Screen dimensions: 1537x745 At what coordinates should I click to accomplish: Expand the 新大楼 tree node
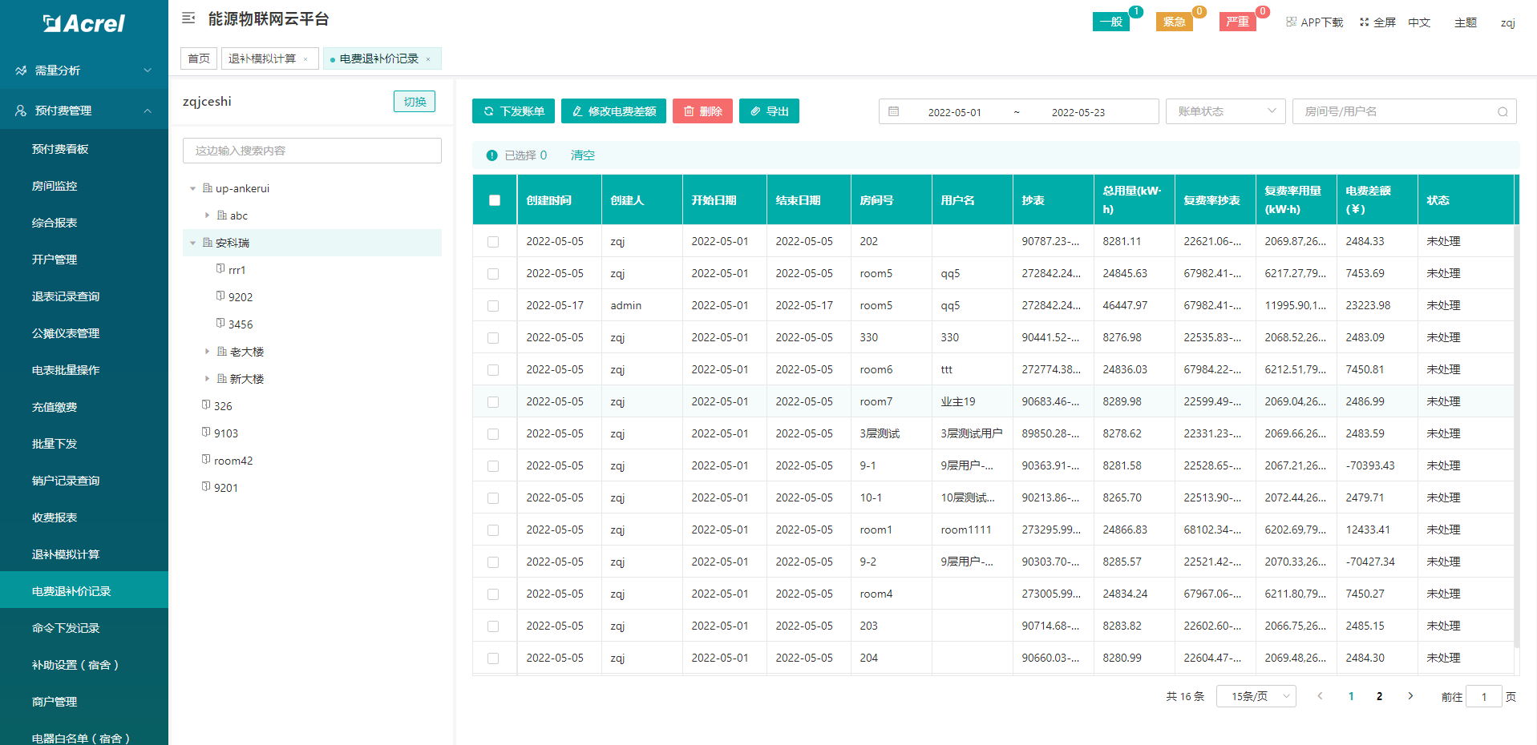point(207,379)
